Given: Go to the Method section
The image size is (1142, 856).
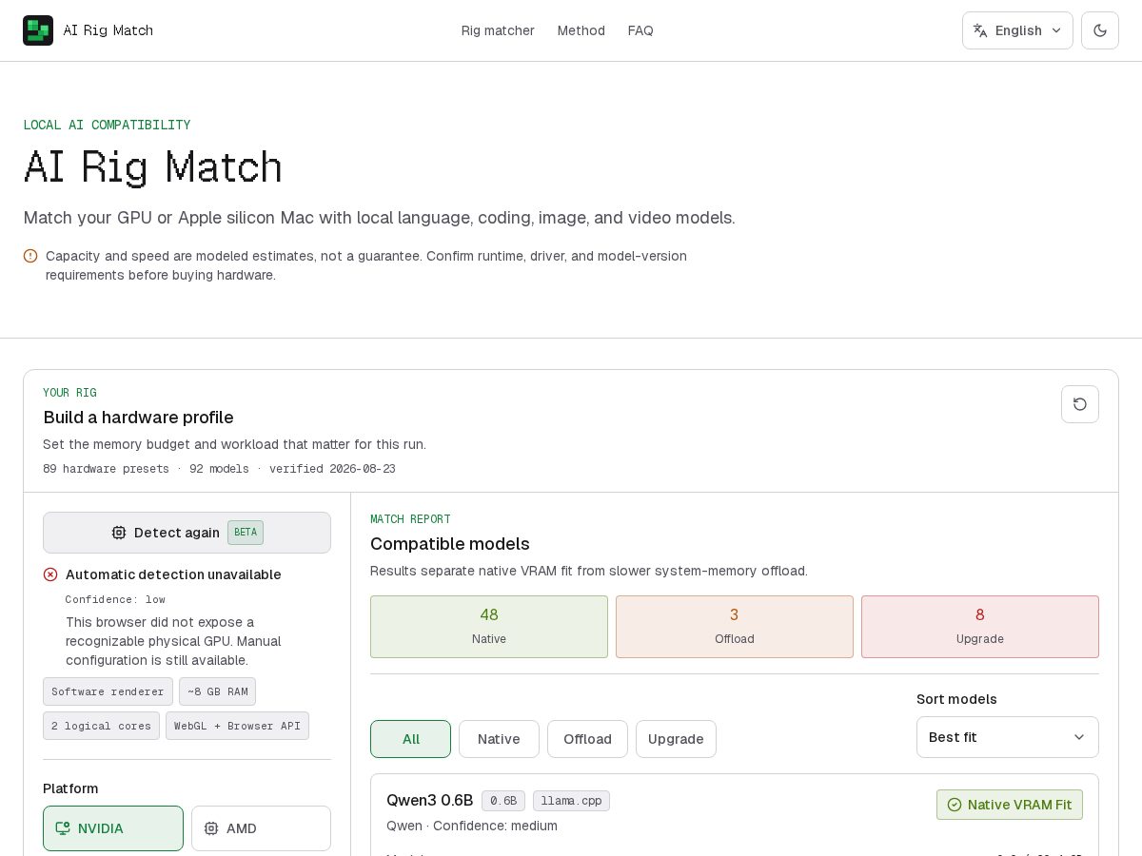Looking at the screenshot, I should (x=581, y=30).
